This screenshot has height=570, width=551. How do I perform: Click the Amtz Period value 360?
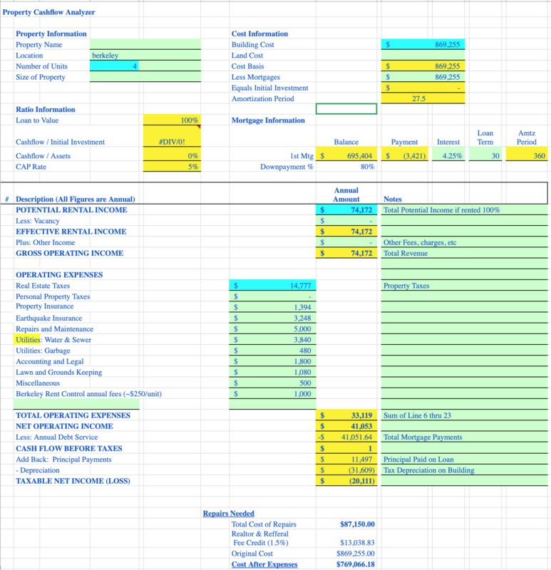point(527,155)
